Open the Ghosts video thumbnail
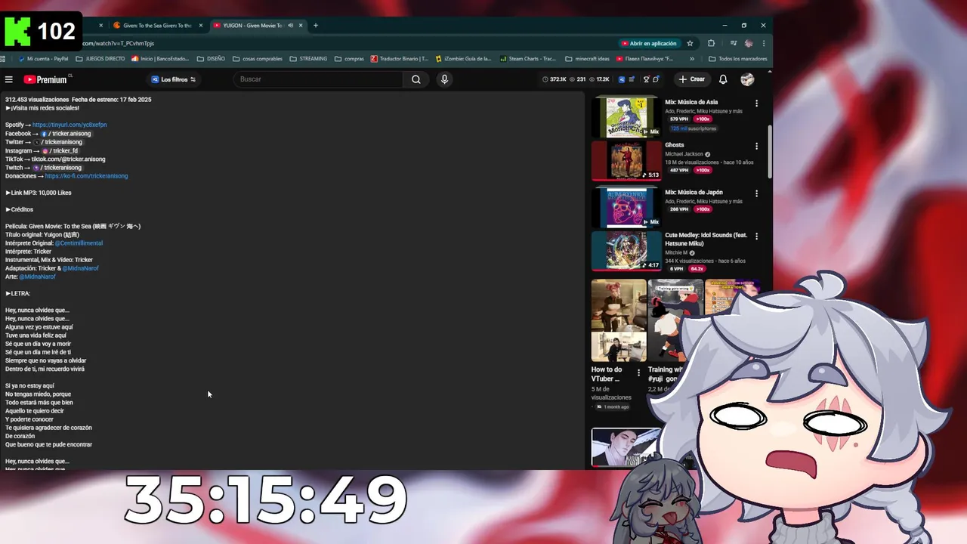The image size is (967, 544). pyautogui.click(x=626, y=160)
